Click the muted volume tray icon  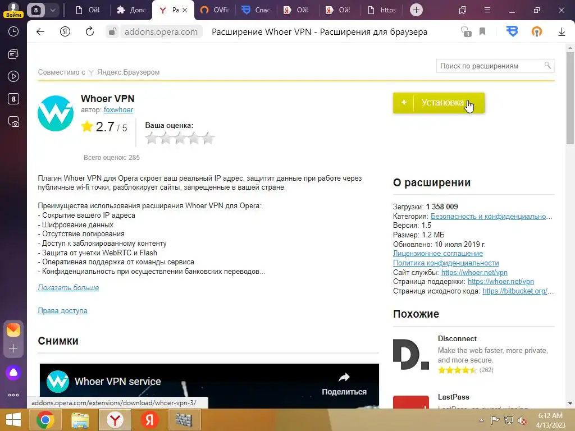[522, 420]
